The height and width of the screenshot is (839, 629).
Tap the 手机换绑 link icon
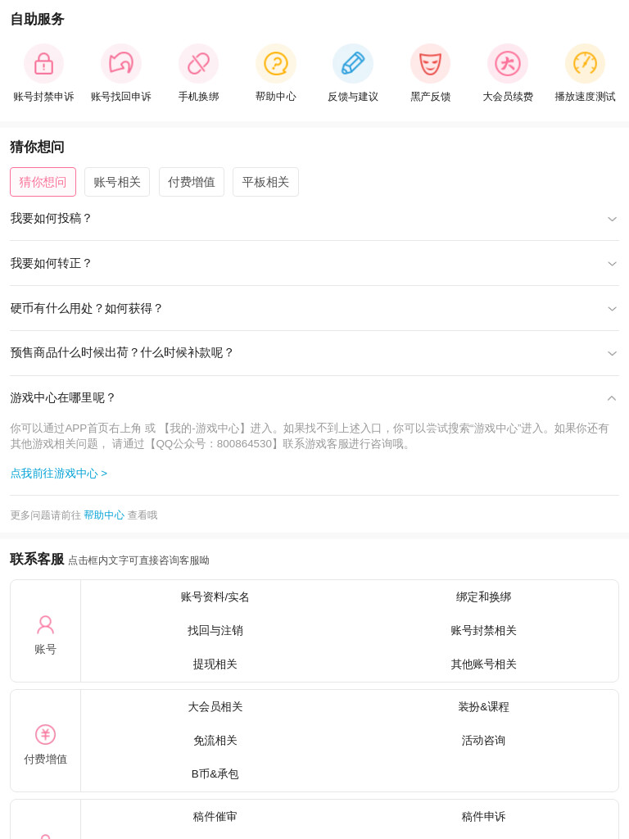click(x=198, y=64)
